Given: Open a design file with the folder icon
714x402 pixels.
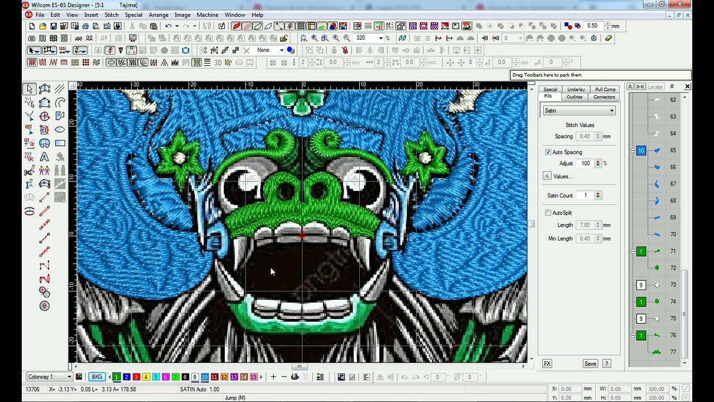Looking at the screenshot, I should click(x=42, y=26).
